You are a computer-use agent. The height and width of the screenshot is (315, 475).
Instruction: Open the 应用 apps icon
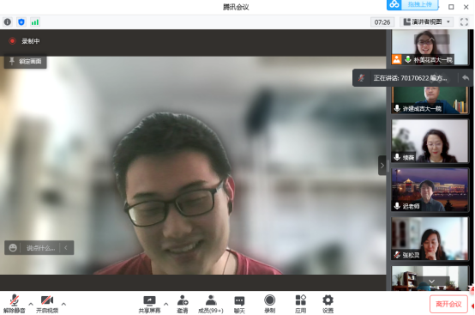[300, 304]
